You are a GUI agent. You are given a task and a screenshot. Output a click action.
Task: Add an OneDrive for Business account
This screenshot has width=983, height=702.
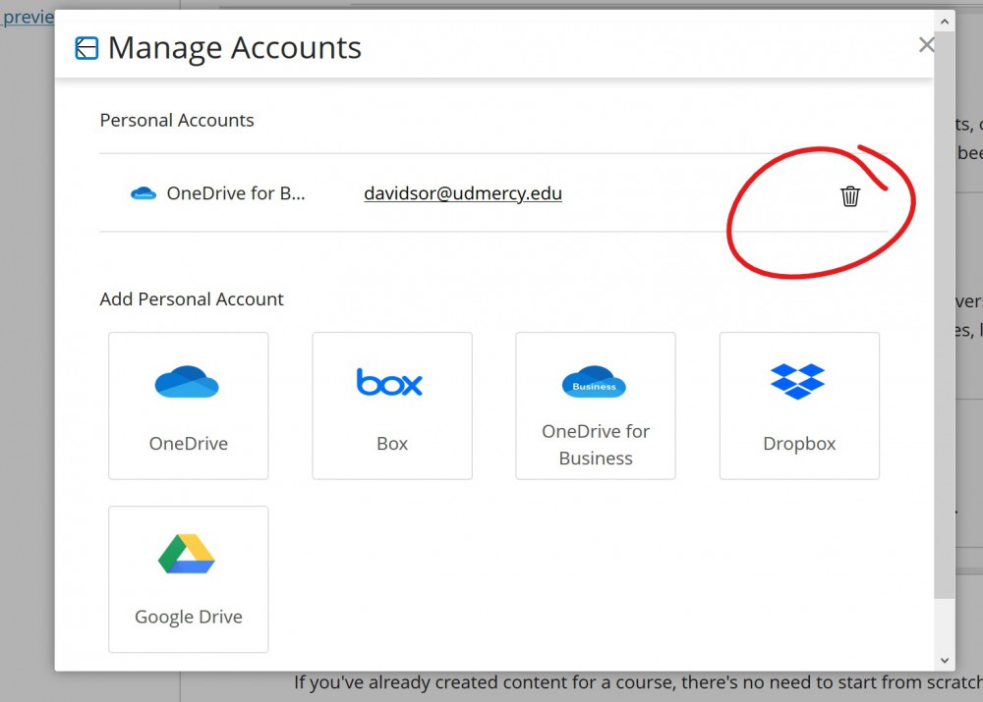click(x=594, y=405)
